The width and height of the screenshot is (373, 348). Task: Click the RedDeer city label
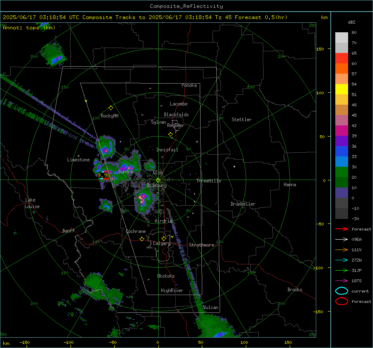click(176, 125)
